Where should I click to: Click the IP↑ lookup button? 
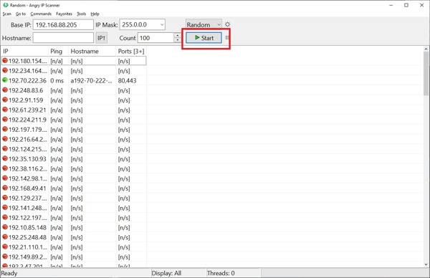point(102,38)
